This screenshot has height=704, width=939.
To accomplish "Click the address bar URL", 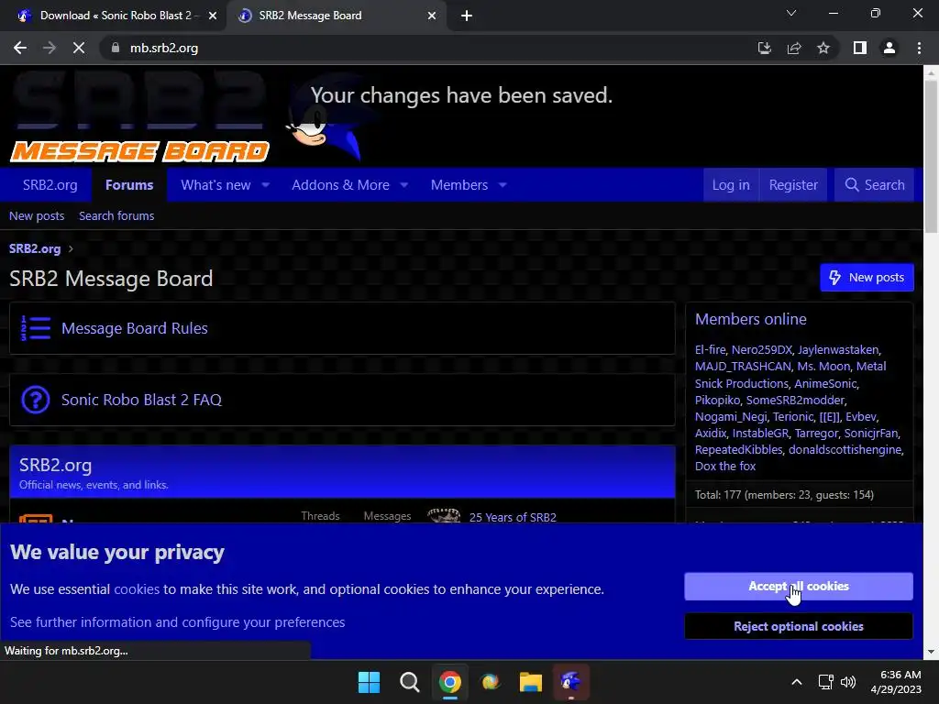I will (164, 48).
